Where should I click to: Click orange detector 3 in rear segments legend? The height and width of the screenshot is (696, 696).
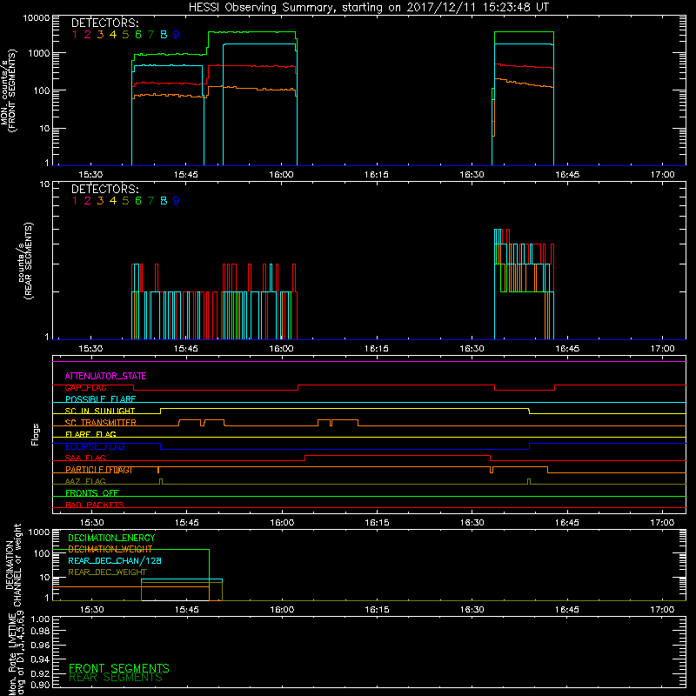tap(100, 201)
